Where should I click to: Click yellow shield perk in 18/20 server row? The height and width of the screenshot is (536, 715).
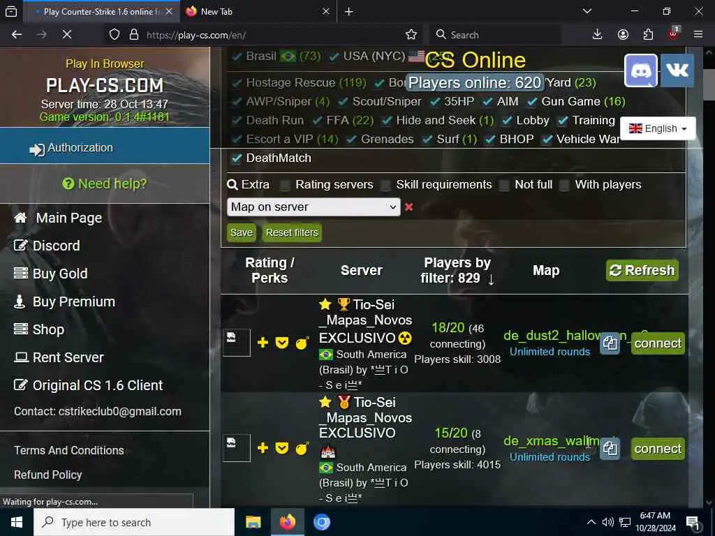coord(282,342)
